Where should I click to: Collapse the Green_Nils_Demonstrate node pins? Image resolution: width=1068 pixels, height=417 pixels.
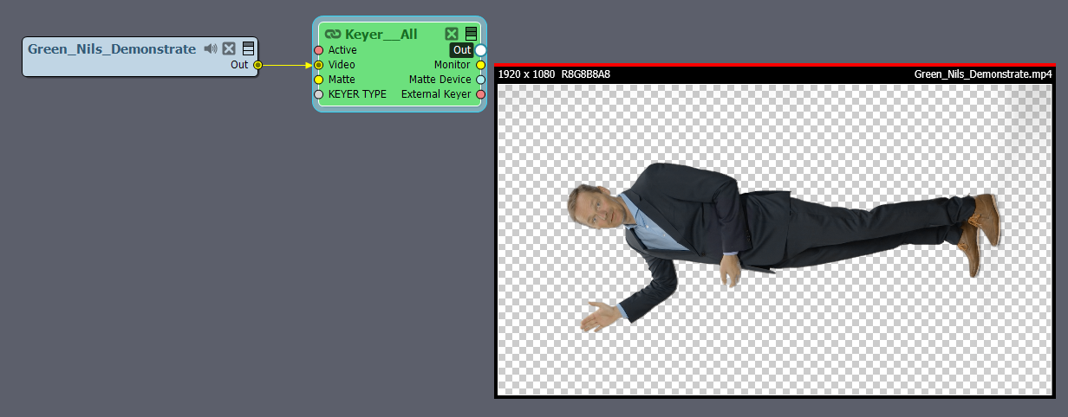[x=248, y=49]
